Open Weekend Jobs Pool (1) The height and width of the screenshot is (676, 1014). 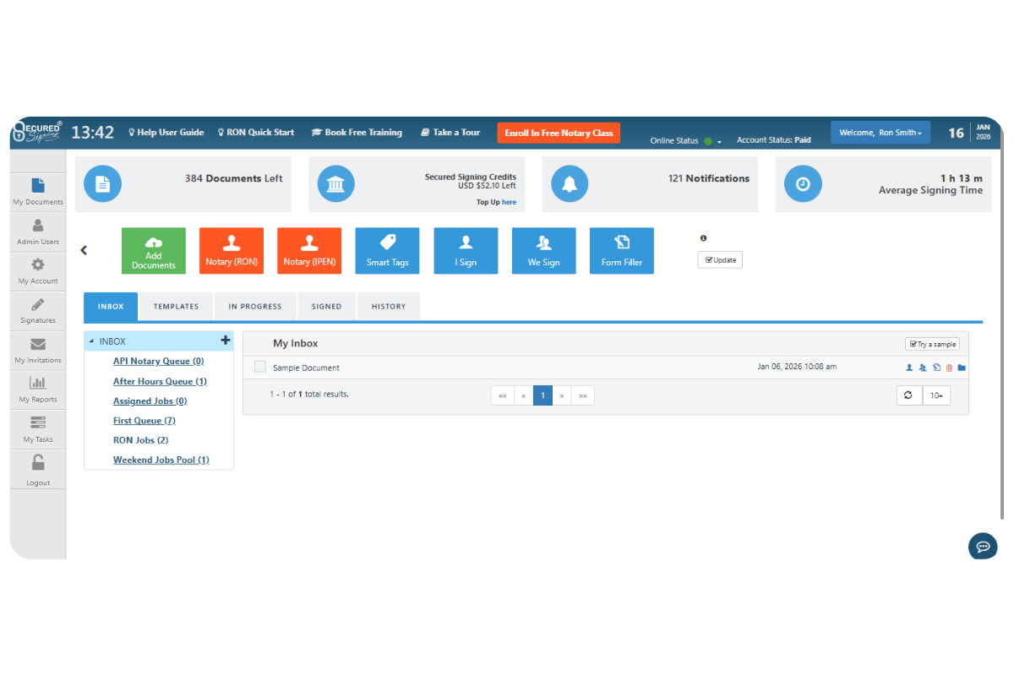(161, 460)
